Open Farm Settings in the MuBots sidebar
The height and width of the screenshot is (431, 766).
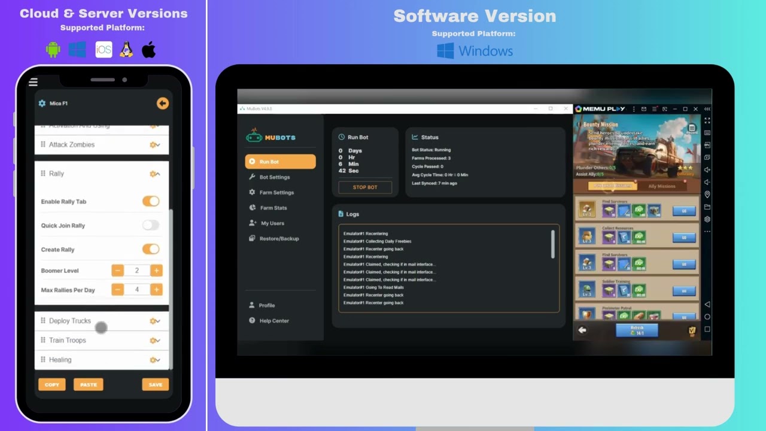point(272,193)
